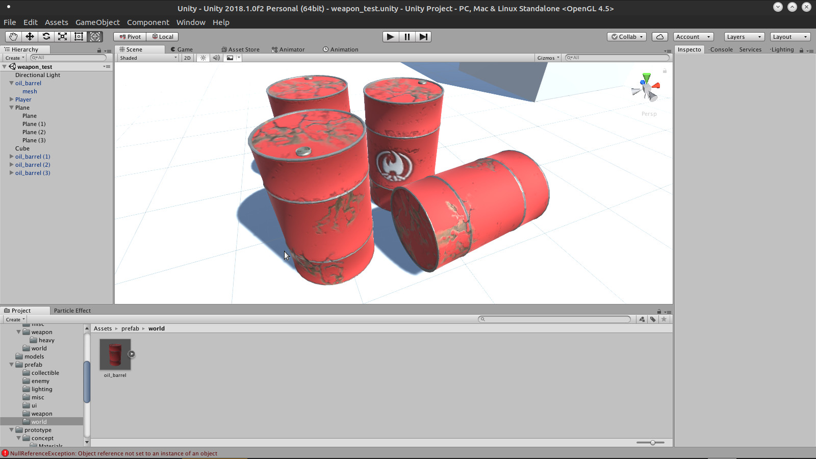
Task: Open the cloud services icon
Action: coord(660,37)
